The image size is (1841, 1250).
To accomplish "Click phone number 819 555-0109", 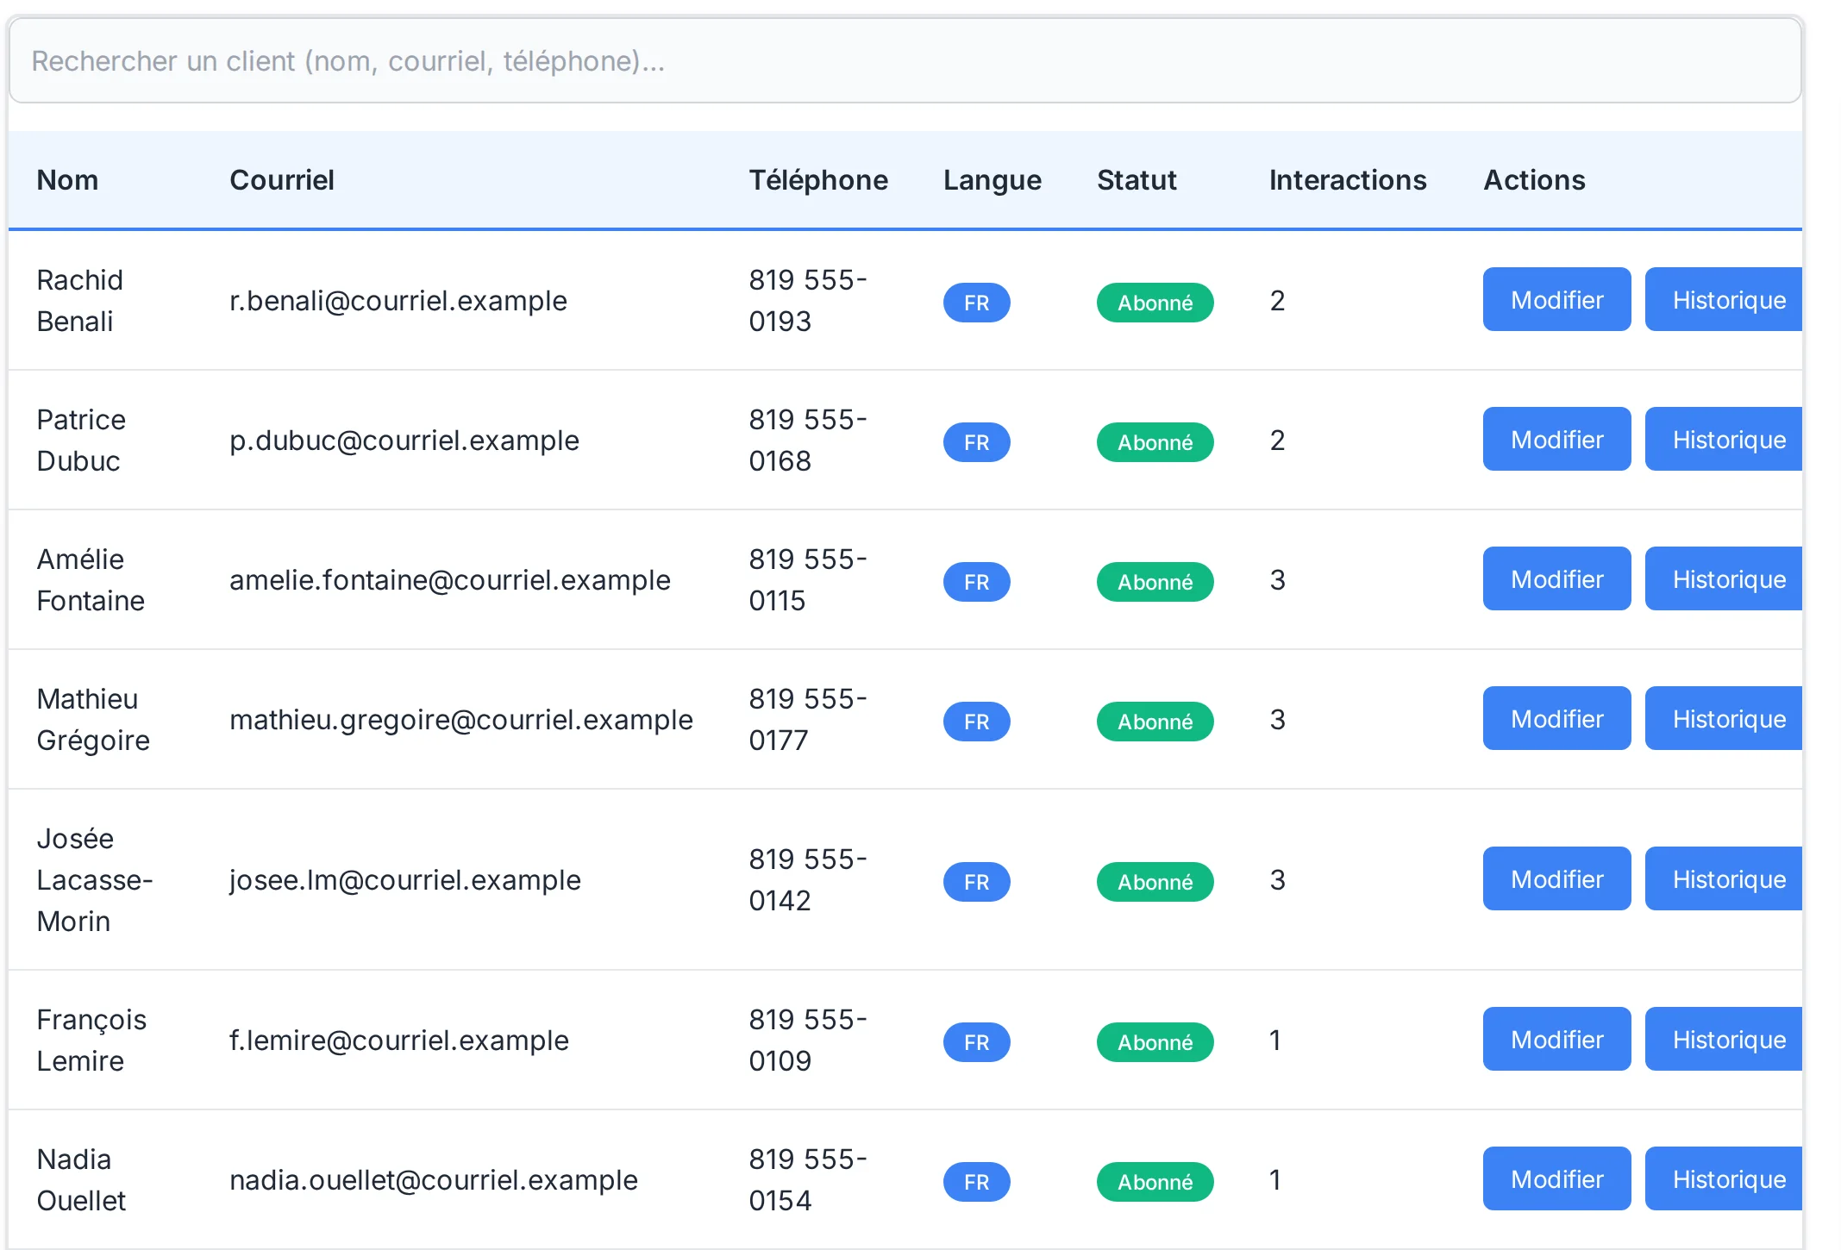I will tap(808, 1041).
